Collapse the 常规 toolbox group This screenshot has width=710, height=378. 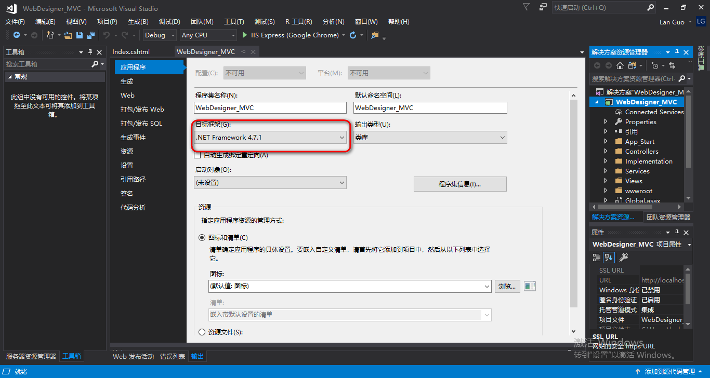[x=10, y=77]
